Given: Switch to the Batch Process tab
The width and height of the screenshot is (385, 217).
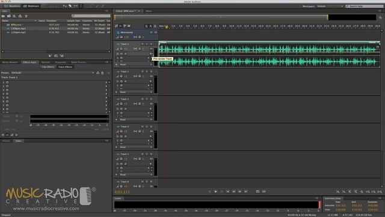Looking at the screenshot, I should (79, 62).
